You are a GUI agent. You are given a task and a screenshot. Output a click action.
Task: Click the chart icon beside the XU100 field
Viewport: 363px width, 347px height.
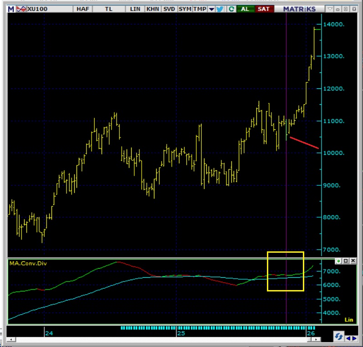21,9
